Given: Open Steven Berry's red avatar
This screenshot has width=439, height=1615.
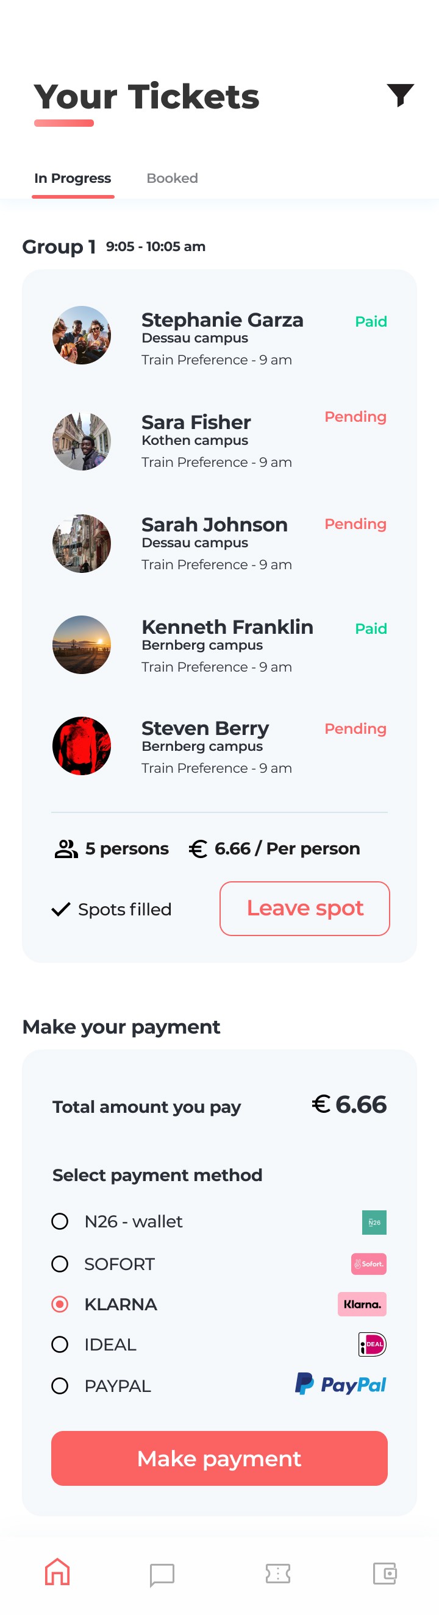Looking at the screenshot, I should tap(82, 745).
